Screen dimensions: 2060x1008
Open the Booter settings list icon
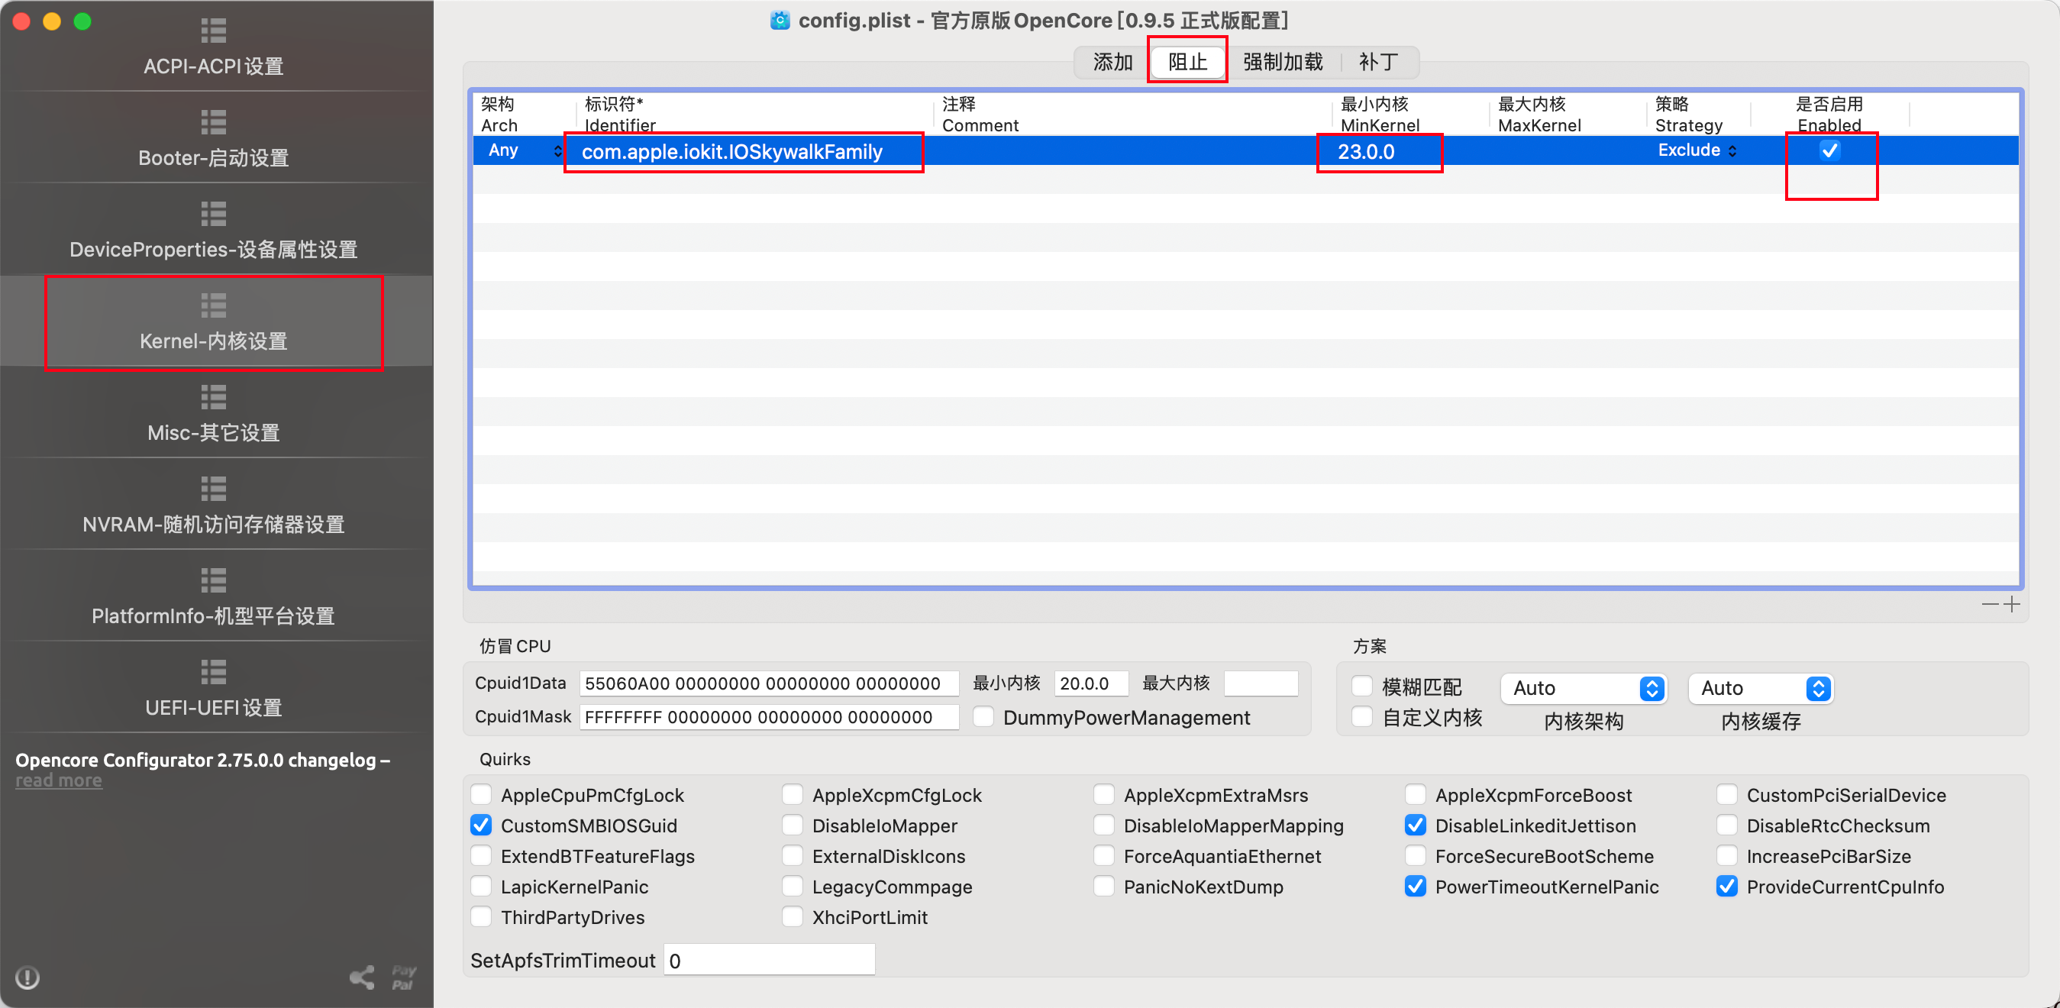click(x=214, y=122)
